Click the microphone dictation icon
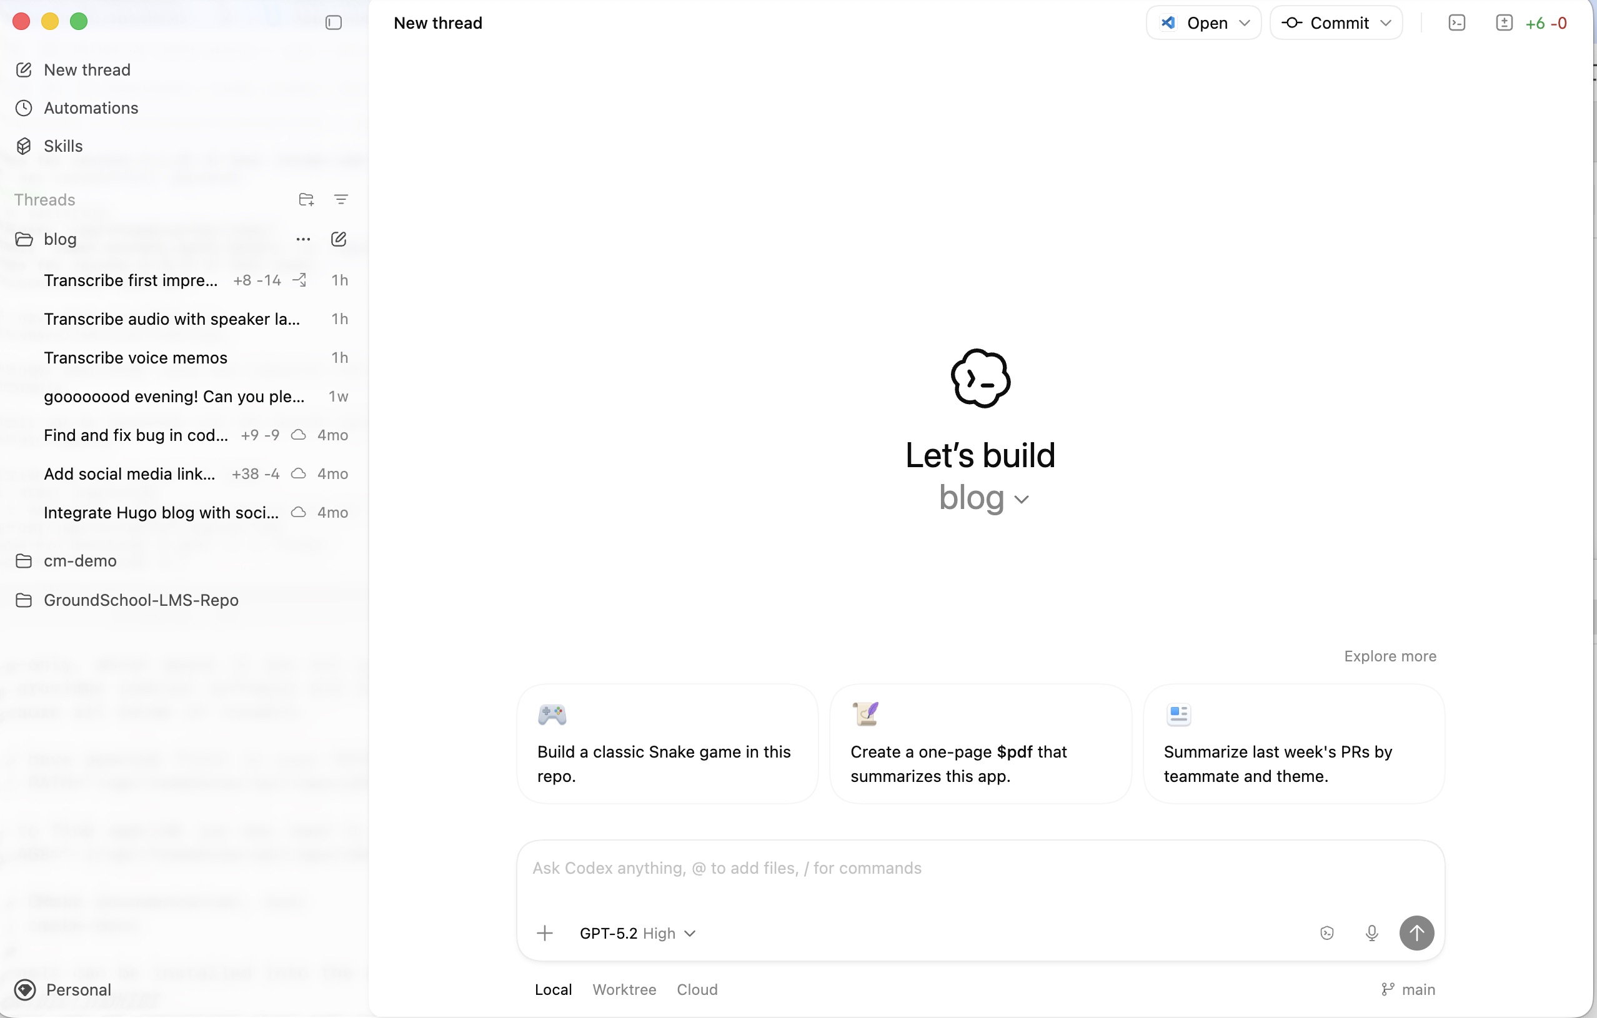Screen dimensions: 1597x1018 click(x=1371, y=933)
